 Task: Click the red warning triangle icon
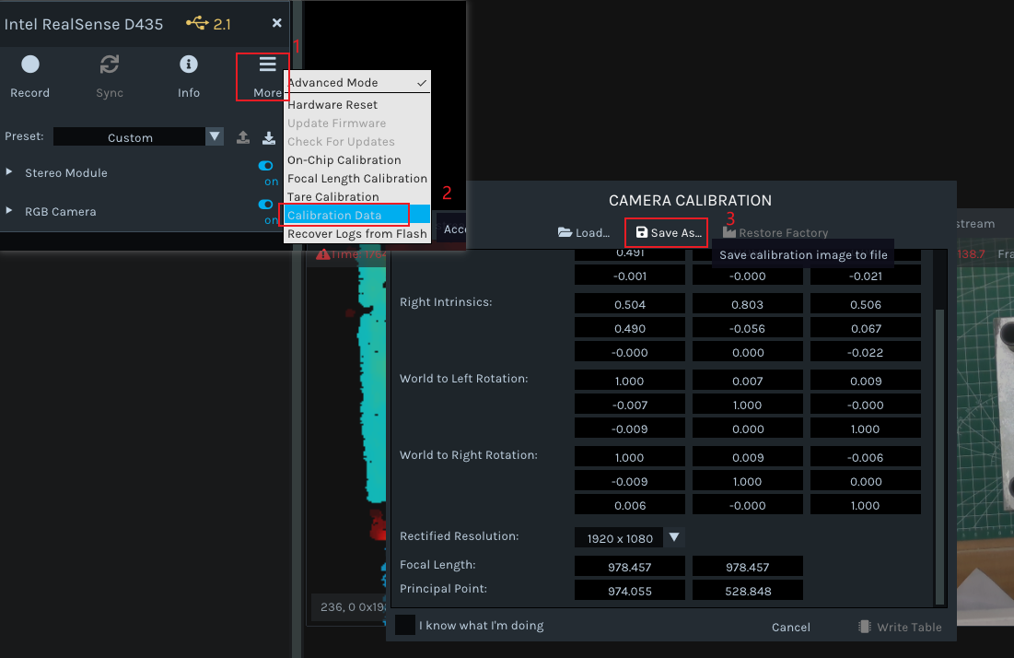pyautogui.click(x=322, y=254)
